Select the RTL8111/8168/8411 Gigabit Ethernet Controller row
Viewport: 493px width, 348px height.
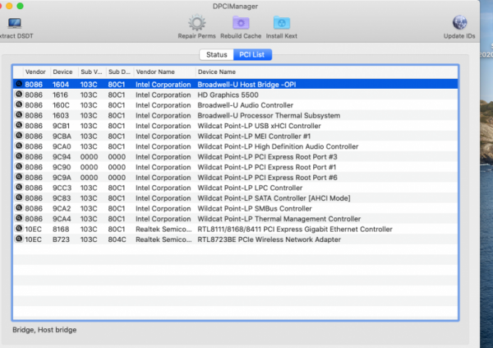click(x=246, y=230)
